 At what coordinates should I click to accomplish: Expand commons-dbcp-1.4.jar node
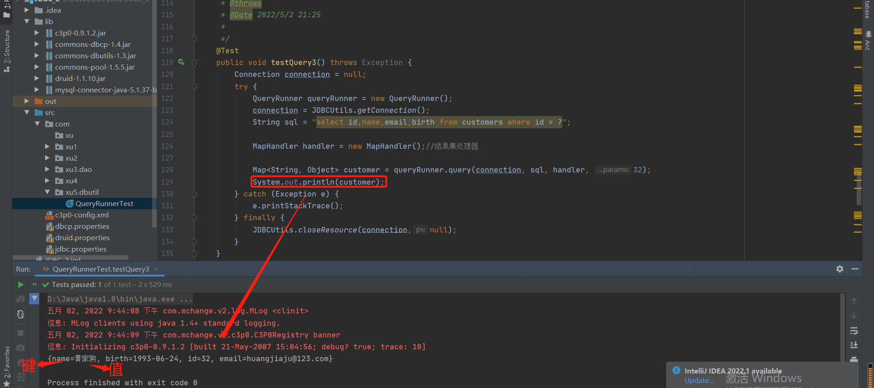37,44
